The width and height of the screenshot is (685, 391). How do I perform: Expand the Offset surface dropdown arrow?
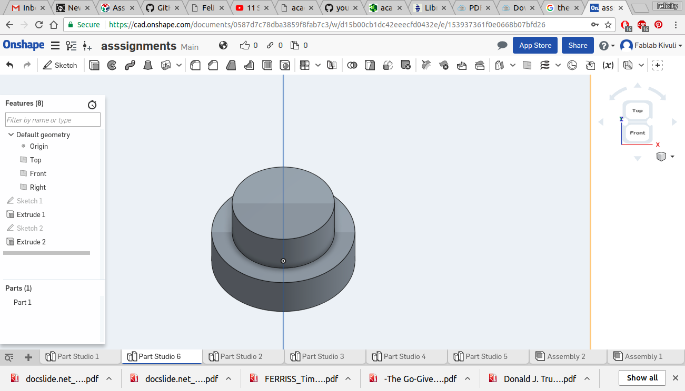(513, 65)
